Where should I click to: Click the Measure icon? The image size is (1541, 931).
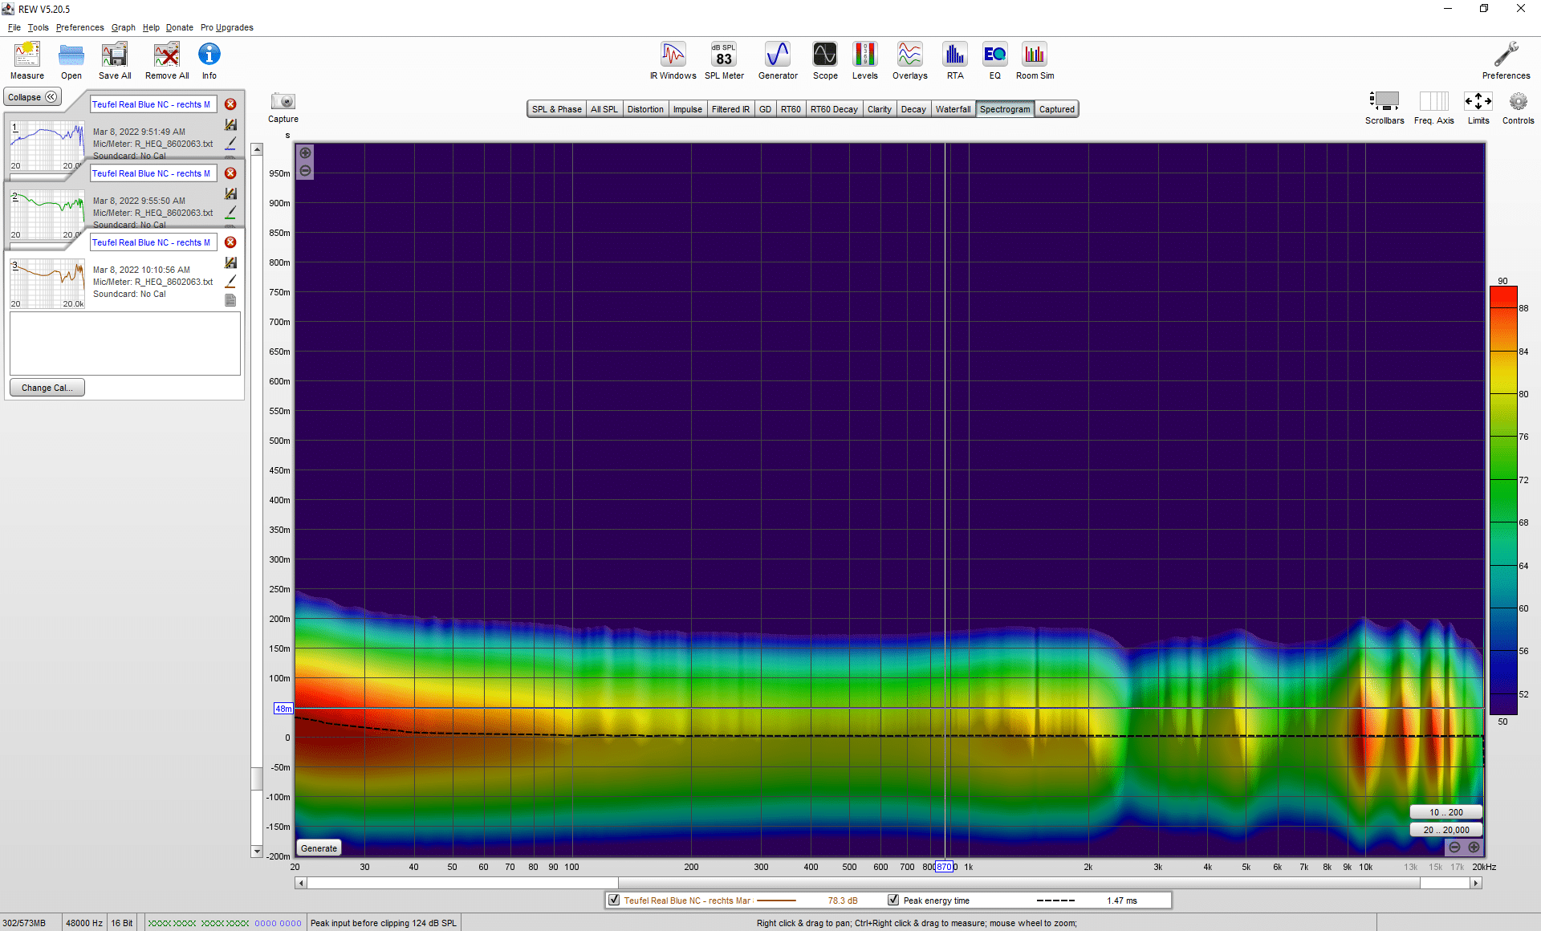tap(27, 61)
